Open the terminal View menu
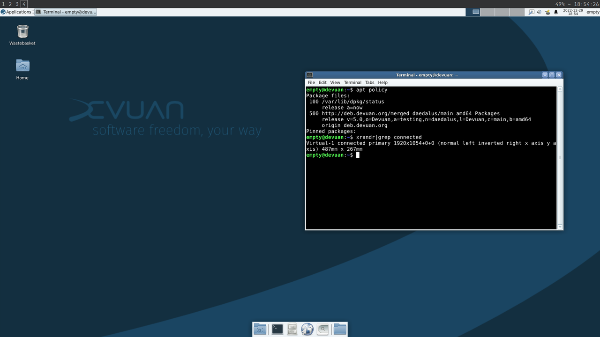The height and width of the screenshot is (337, 600). coord(335,82)
